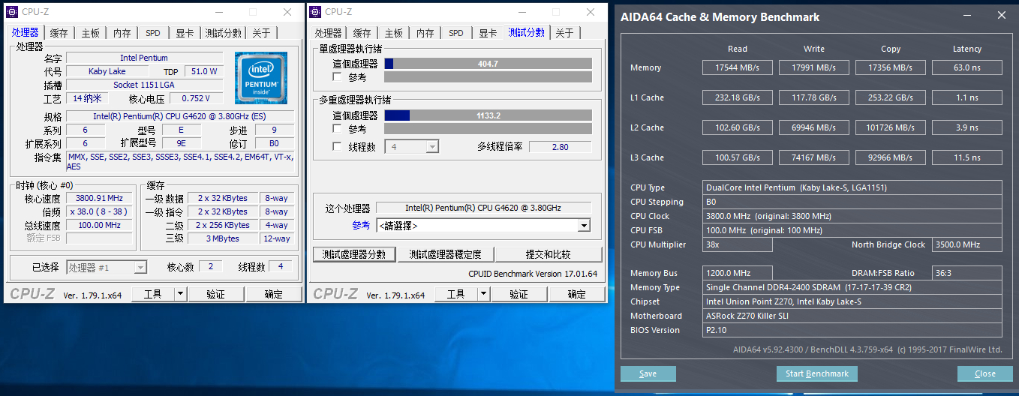Open 缓存 tab in left CPU-Z window
Image resolution: width=1019 pixels, height=396 pixels.
coord(59,33)
